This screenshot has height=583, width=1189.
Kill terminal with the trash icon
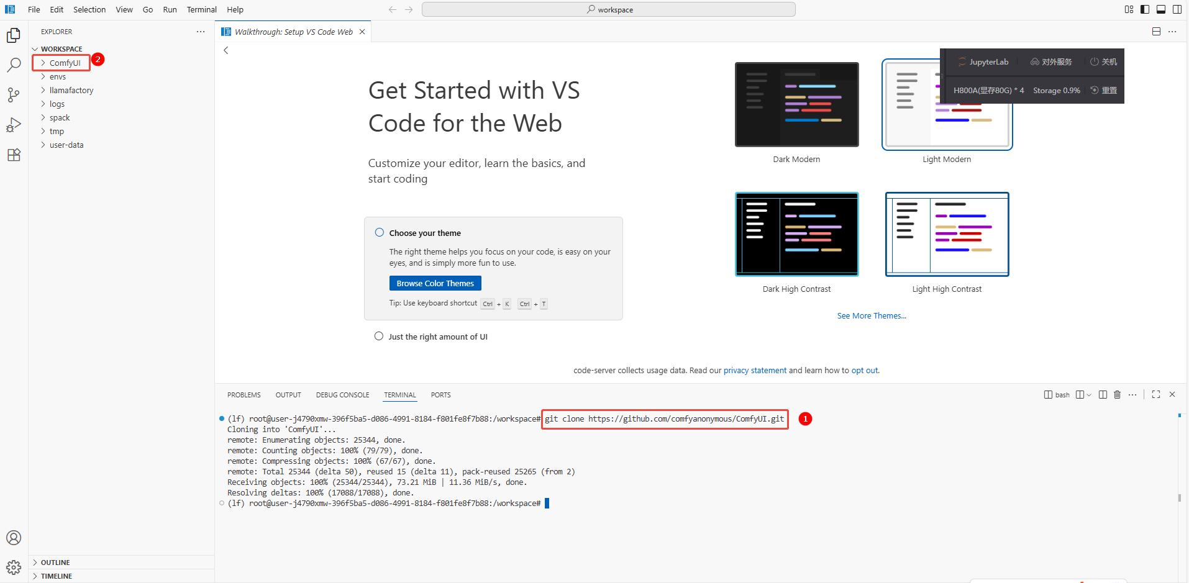coord(1117,395)
